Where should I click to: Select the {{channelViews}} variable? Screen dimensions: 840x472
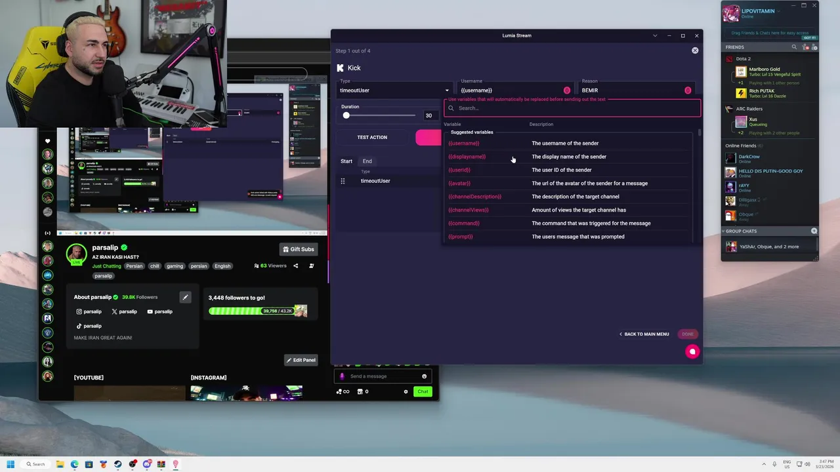469,210
